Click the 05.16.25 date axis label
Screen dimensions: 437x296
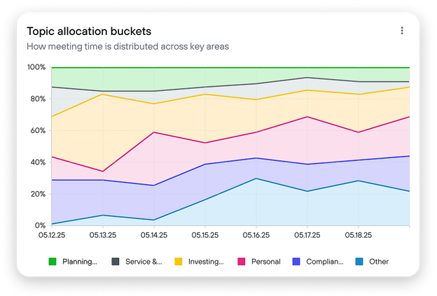(x=256, y=235)
